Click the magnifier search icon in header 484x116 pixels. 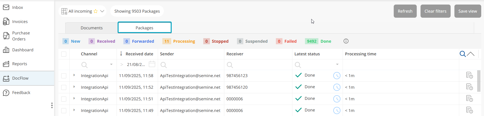(463, 54)
